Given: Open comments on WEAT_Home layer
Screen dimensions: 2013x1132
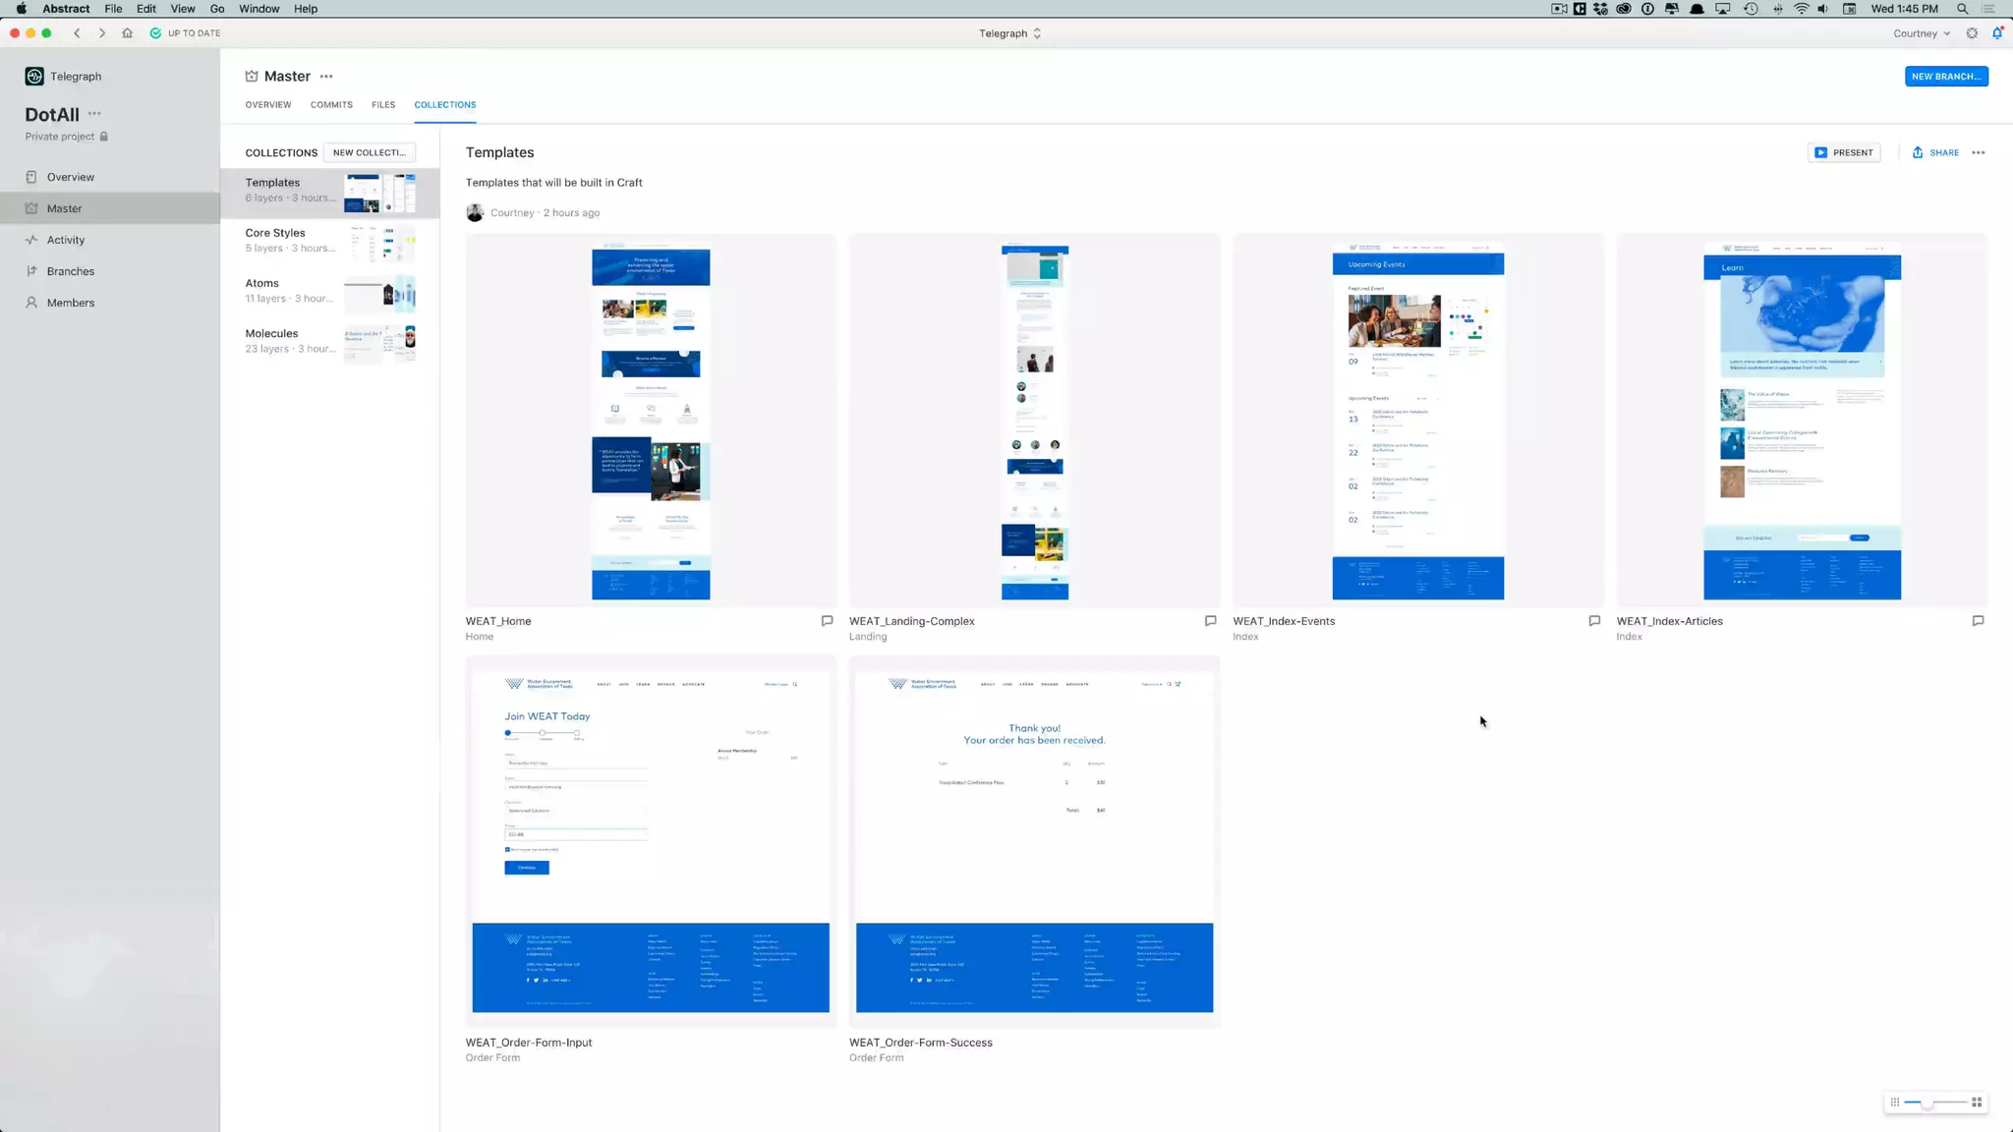Looking at the screenshot, I should [x=827, y=621].
